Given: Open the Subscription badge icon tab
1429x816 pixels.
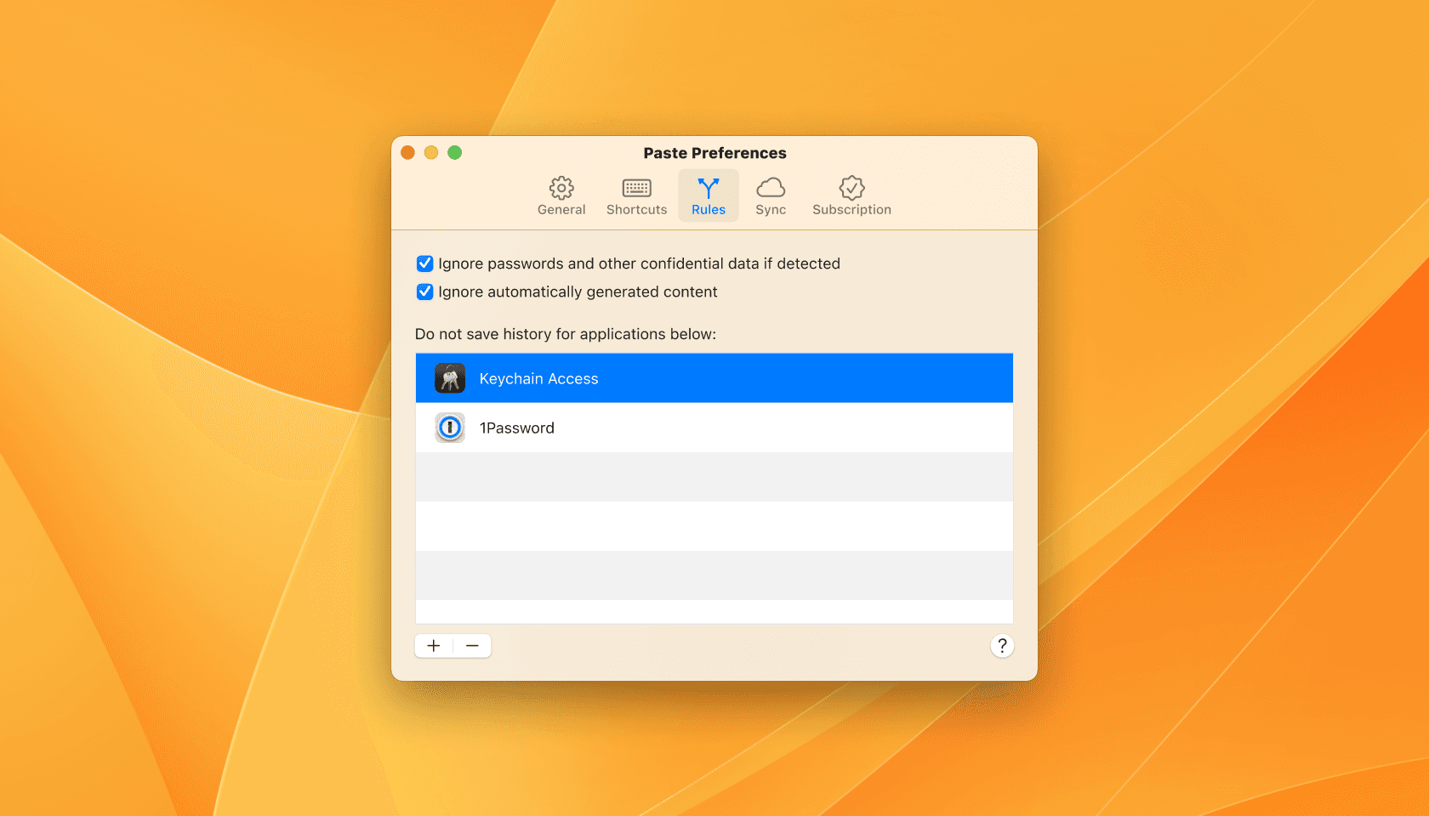Looking at the screenshot, I should coord(851,195).
